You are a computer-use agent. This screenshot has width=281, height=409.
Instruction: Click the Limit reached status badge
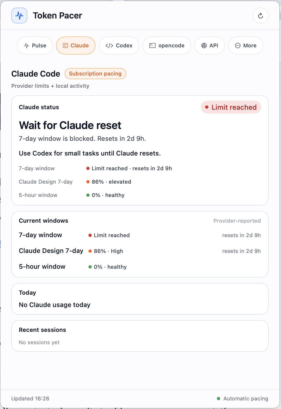point(231,107)
